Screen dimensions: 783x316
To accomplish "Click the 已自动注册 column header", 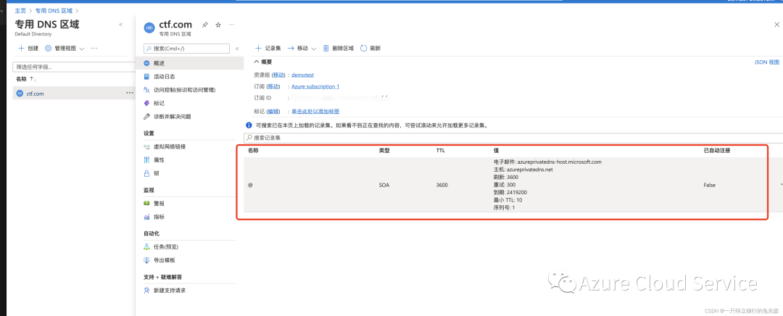I will 717,150.
